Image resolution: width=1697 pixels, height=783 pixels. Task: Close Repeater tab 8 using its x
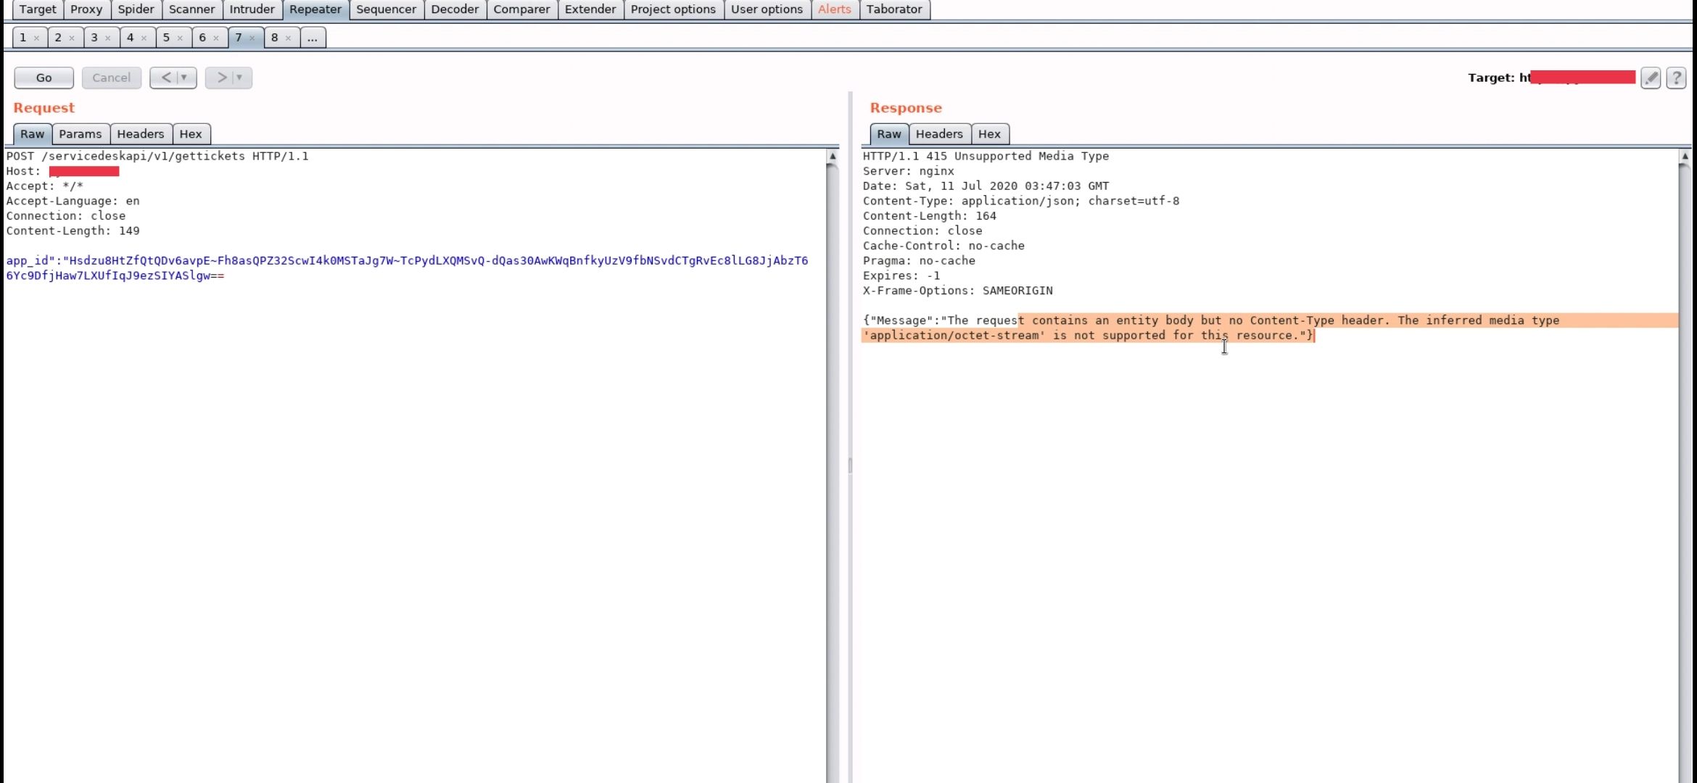coord(289,38)
